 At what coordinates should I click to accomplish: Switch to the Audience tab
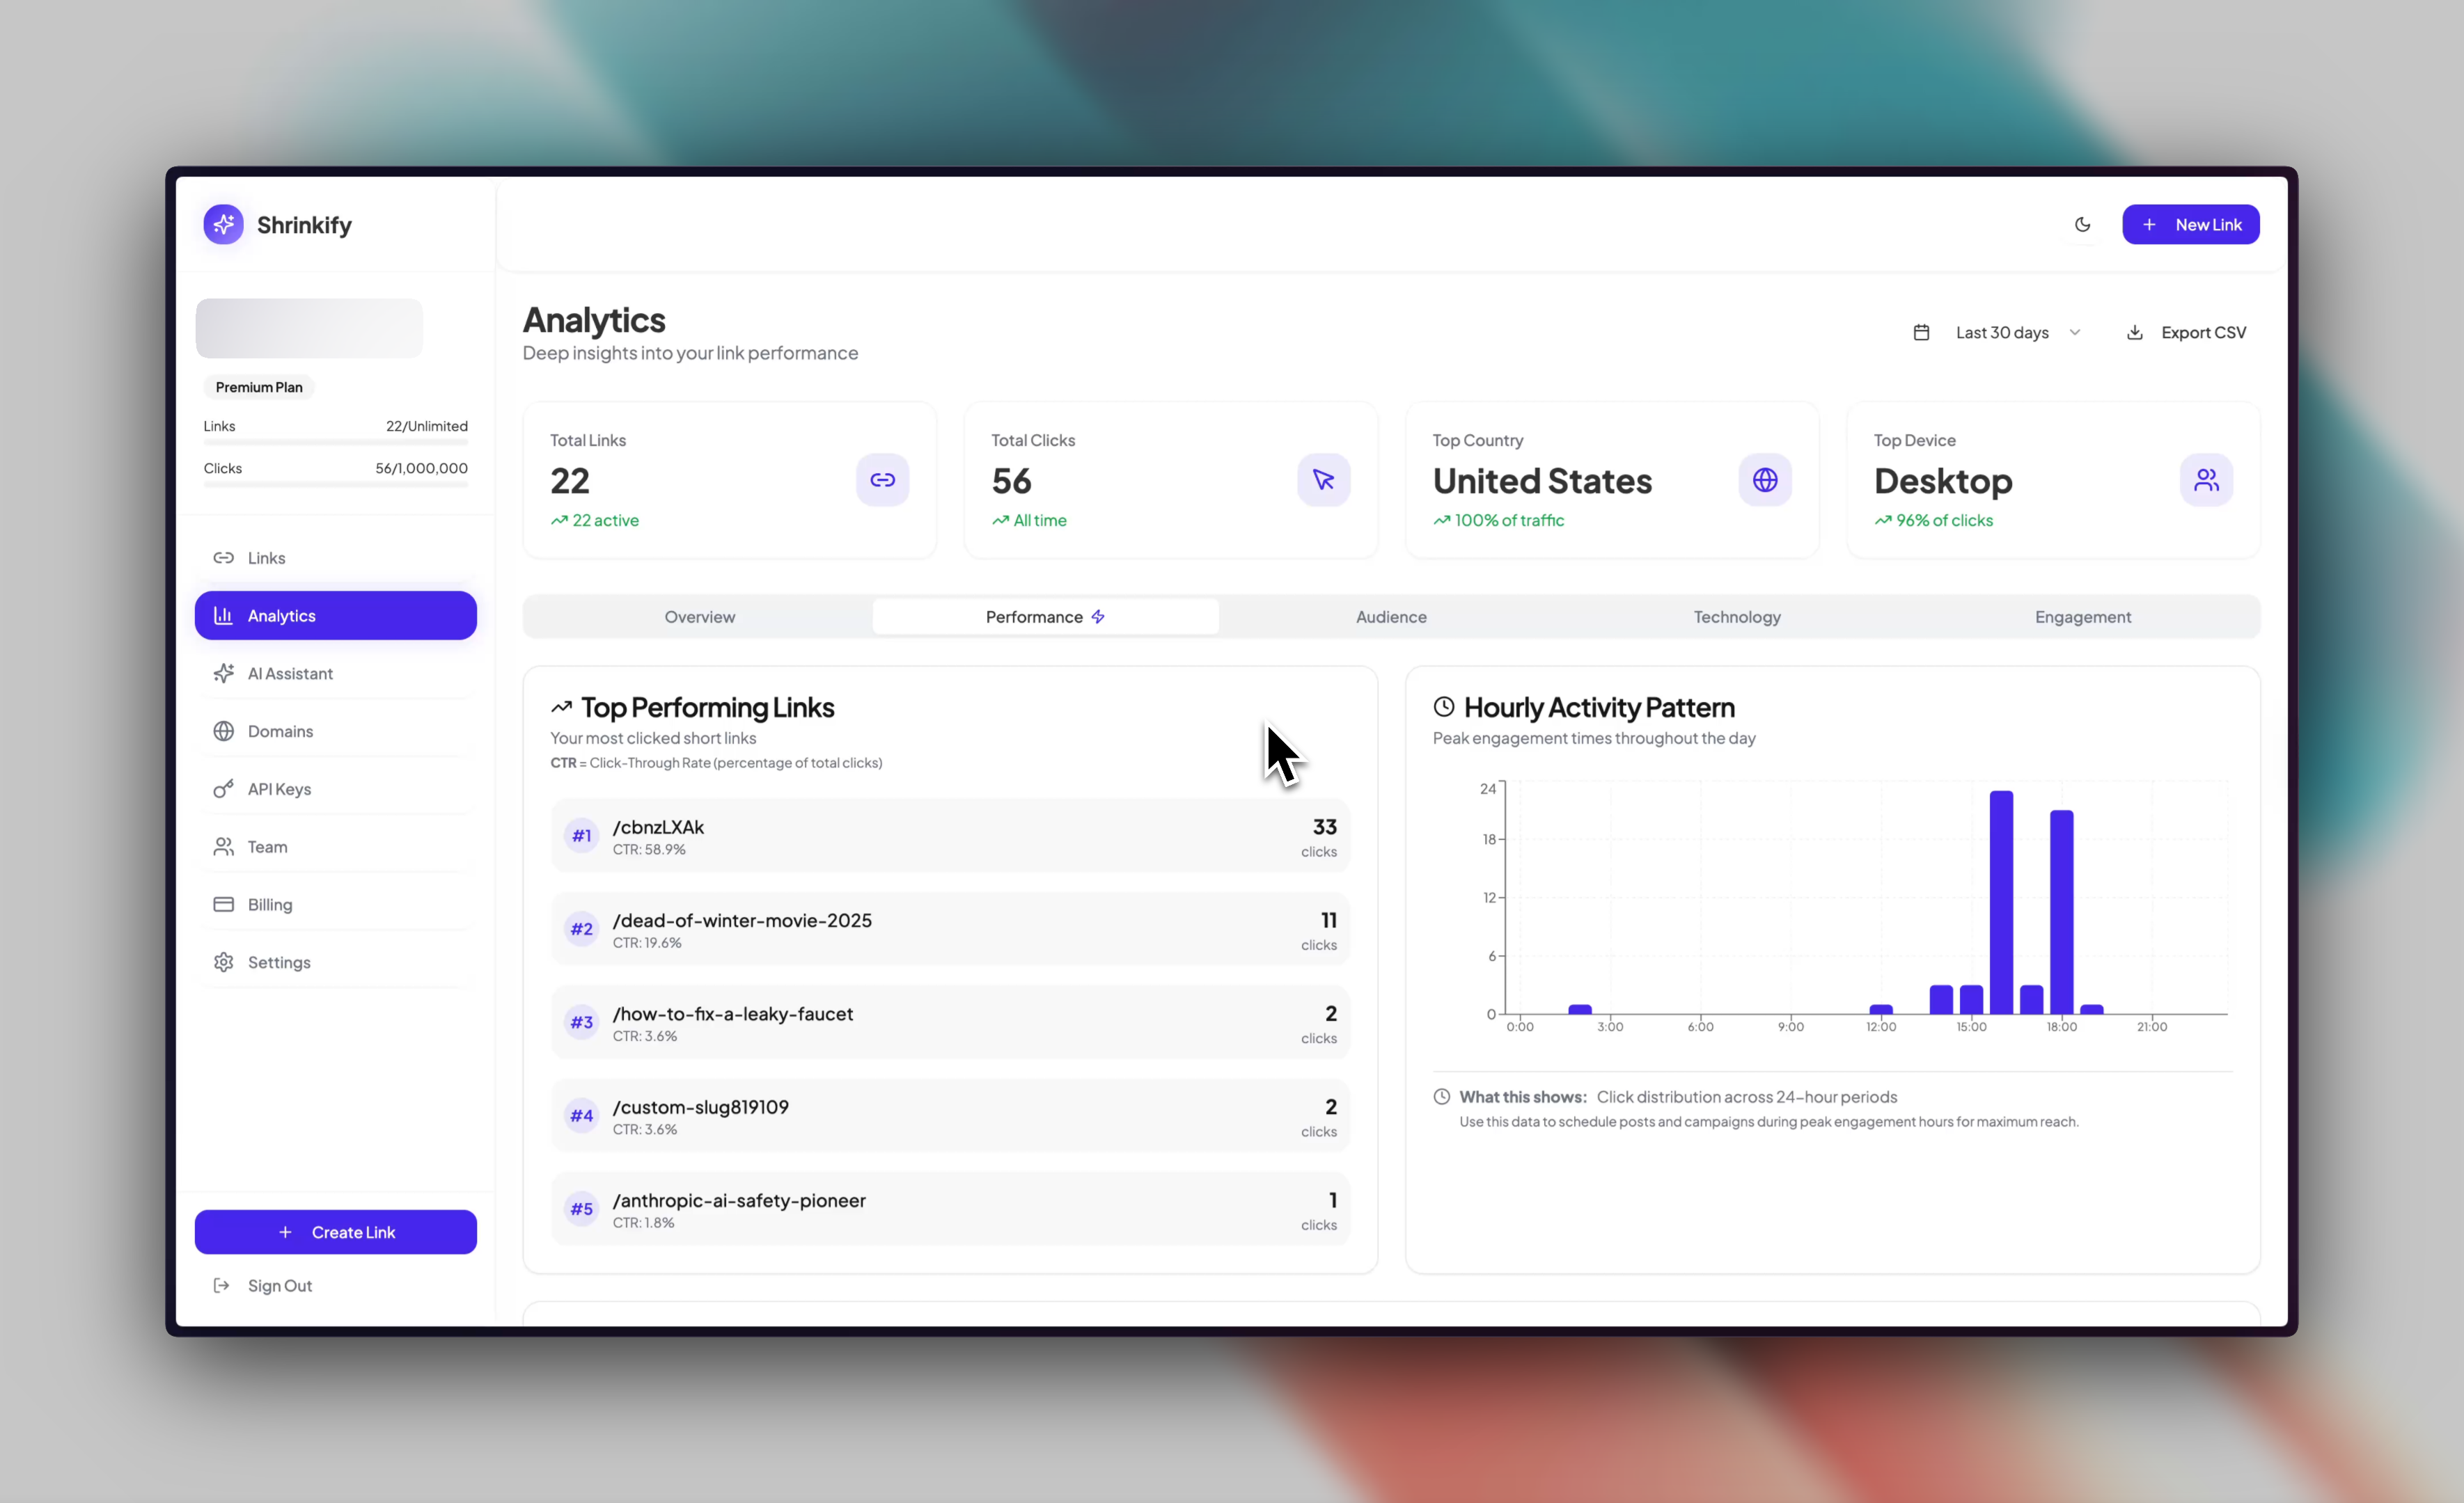(1391, 617)
